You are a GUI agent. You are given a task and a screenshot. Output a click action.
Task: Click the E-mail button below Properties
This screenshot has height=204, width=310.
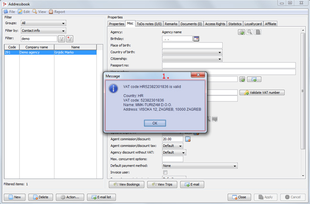tap(192, 184)
